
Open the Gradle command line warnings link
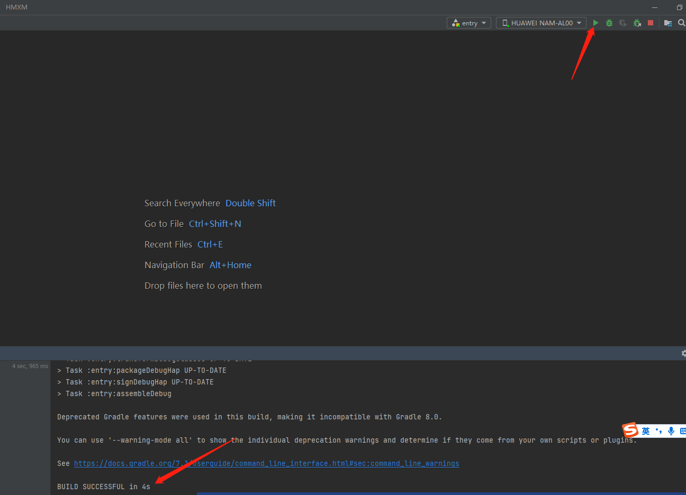point(266,463)
